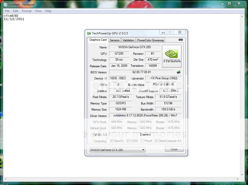
Task: Click the DirectX Support field 10.0 / SM4.0
Action: (x=170, y=91)
